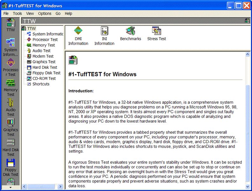The width and height of the screenshot is (252, 191).
Task: Click the TTW header bar label
Action: click(x=29, y=21)
